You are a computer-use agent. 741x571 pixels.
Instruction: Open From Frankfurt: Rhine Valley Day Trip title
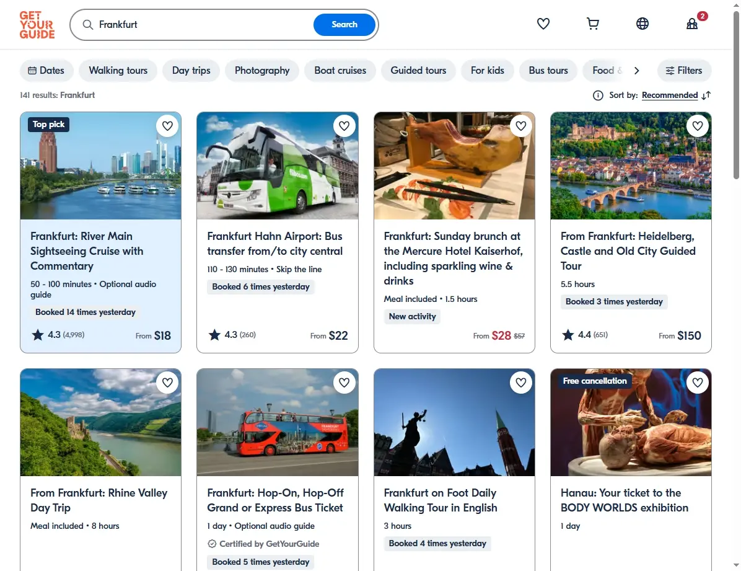[x=99, y=500]
